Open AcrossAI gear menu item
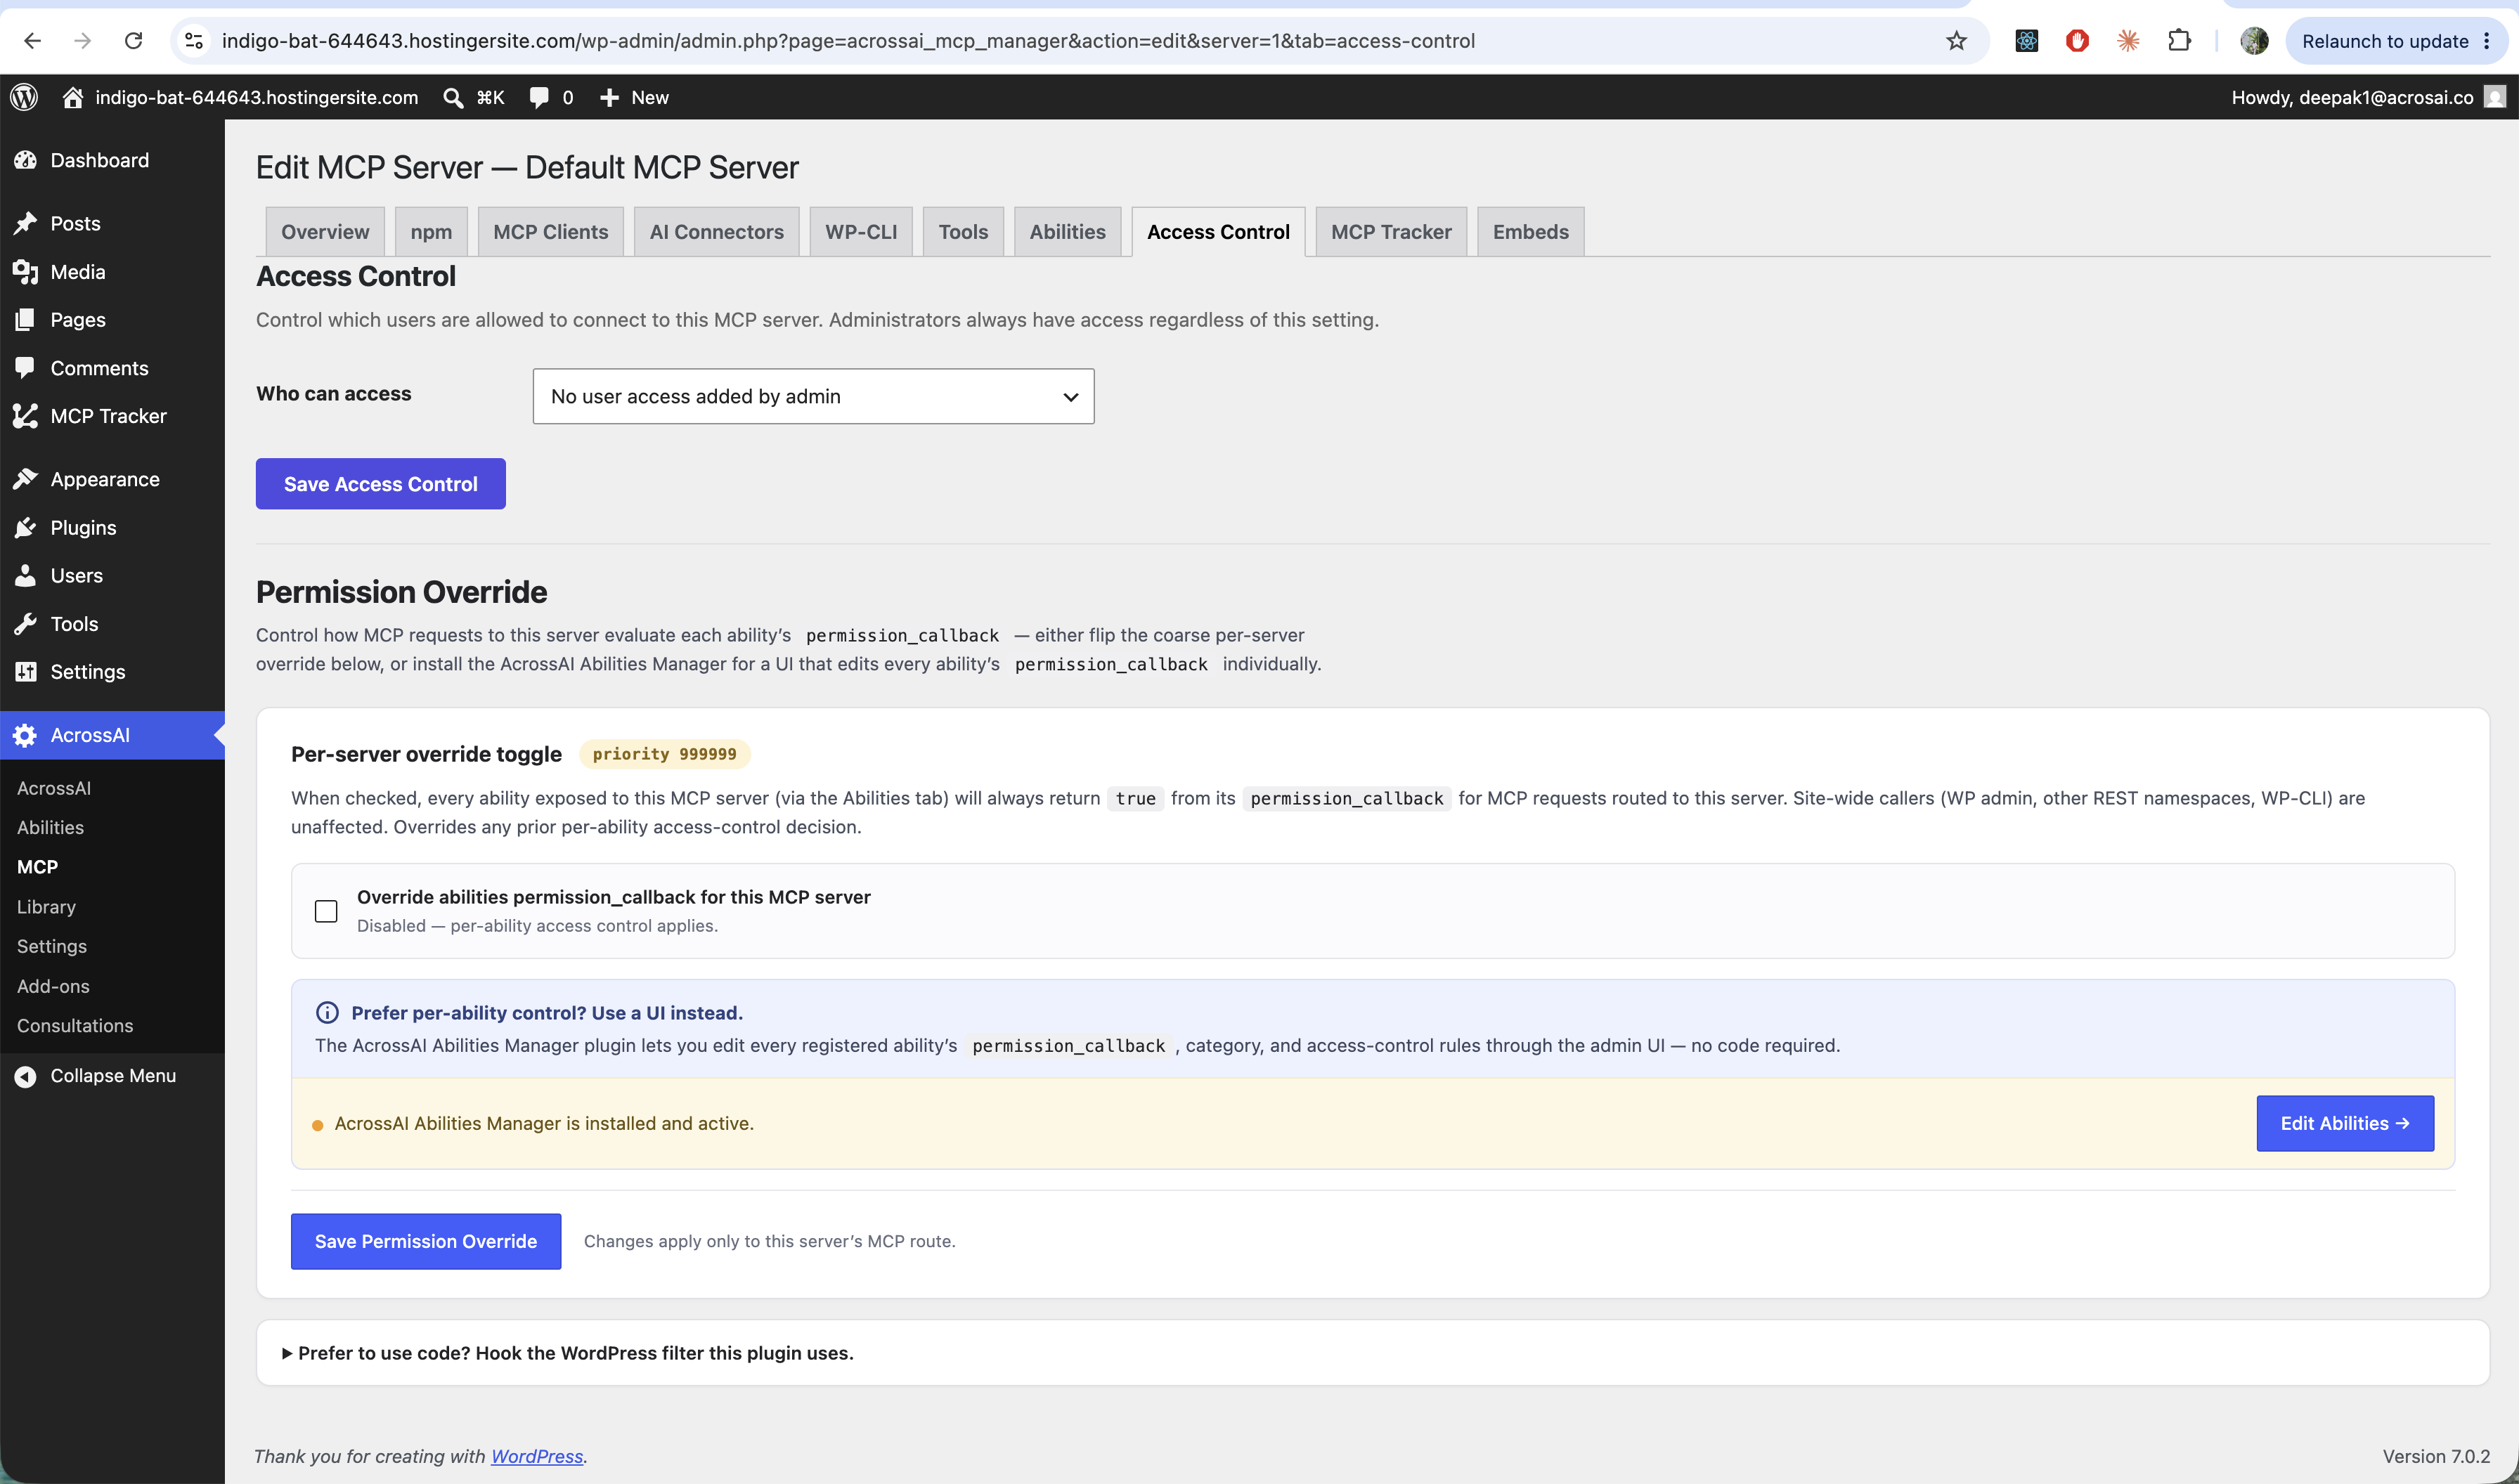 112,735
